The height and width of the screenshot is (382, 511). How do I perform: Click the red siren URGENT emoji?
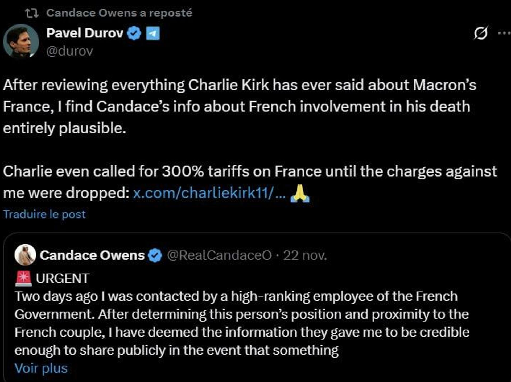tap(23, 279)
